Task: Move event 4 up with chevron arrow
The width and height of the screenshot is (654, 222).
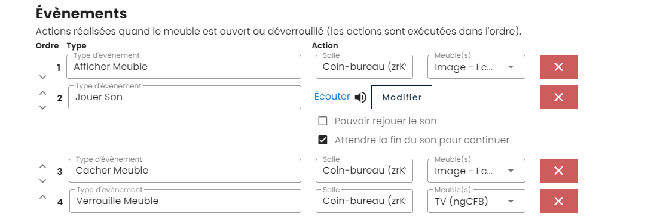Action: pos(42,196)
